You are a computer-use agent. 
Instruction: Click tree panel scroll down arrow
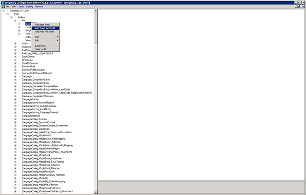pyautogui.click(x=95, y=192)
